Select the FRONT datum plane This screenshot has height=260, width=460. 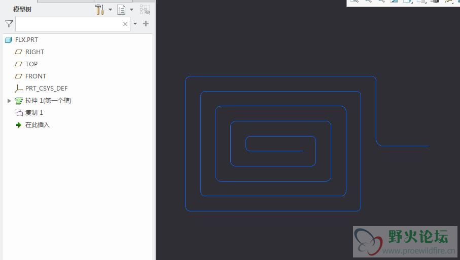click(36, 76)
